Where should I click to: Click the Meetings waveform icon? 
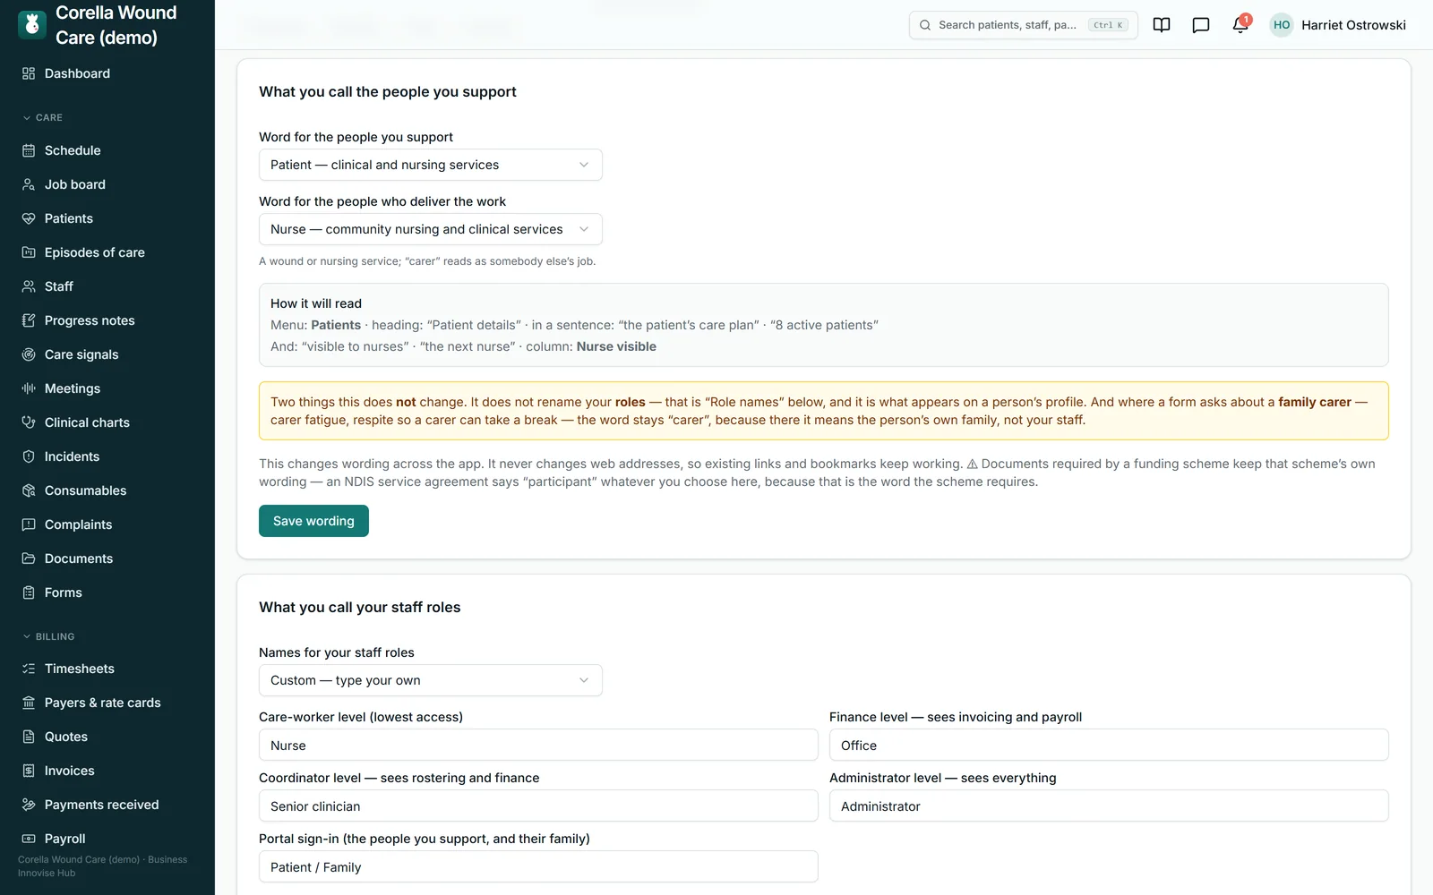click(29, 388)
